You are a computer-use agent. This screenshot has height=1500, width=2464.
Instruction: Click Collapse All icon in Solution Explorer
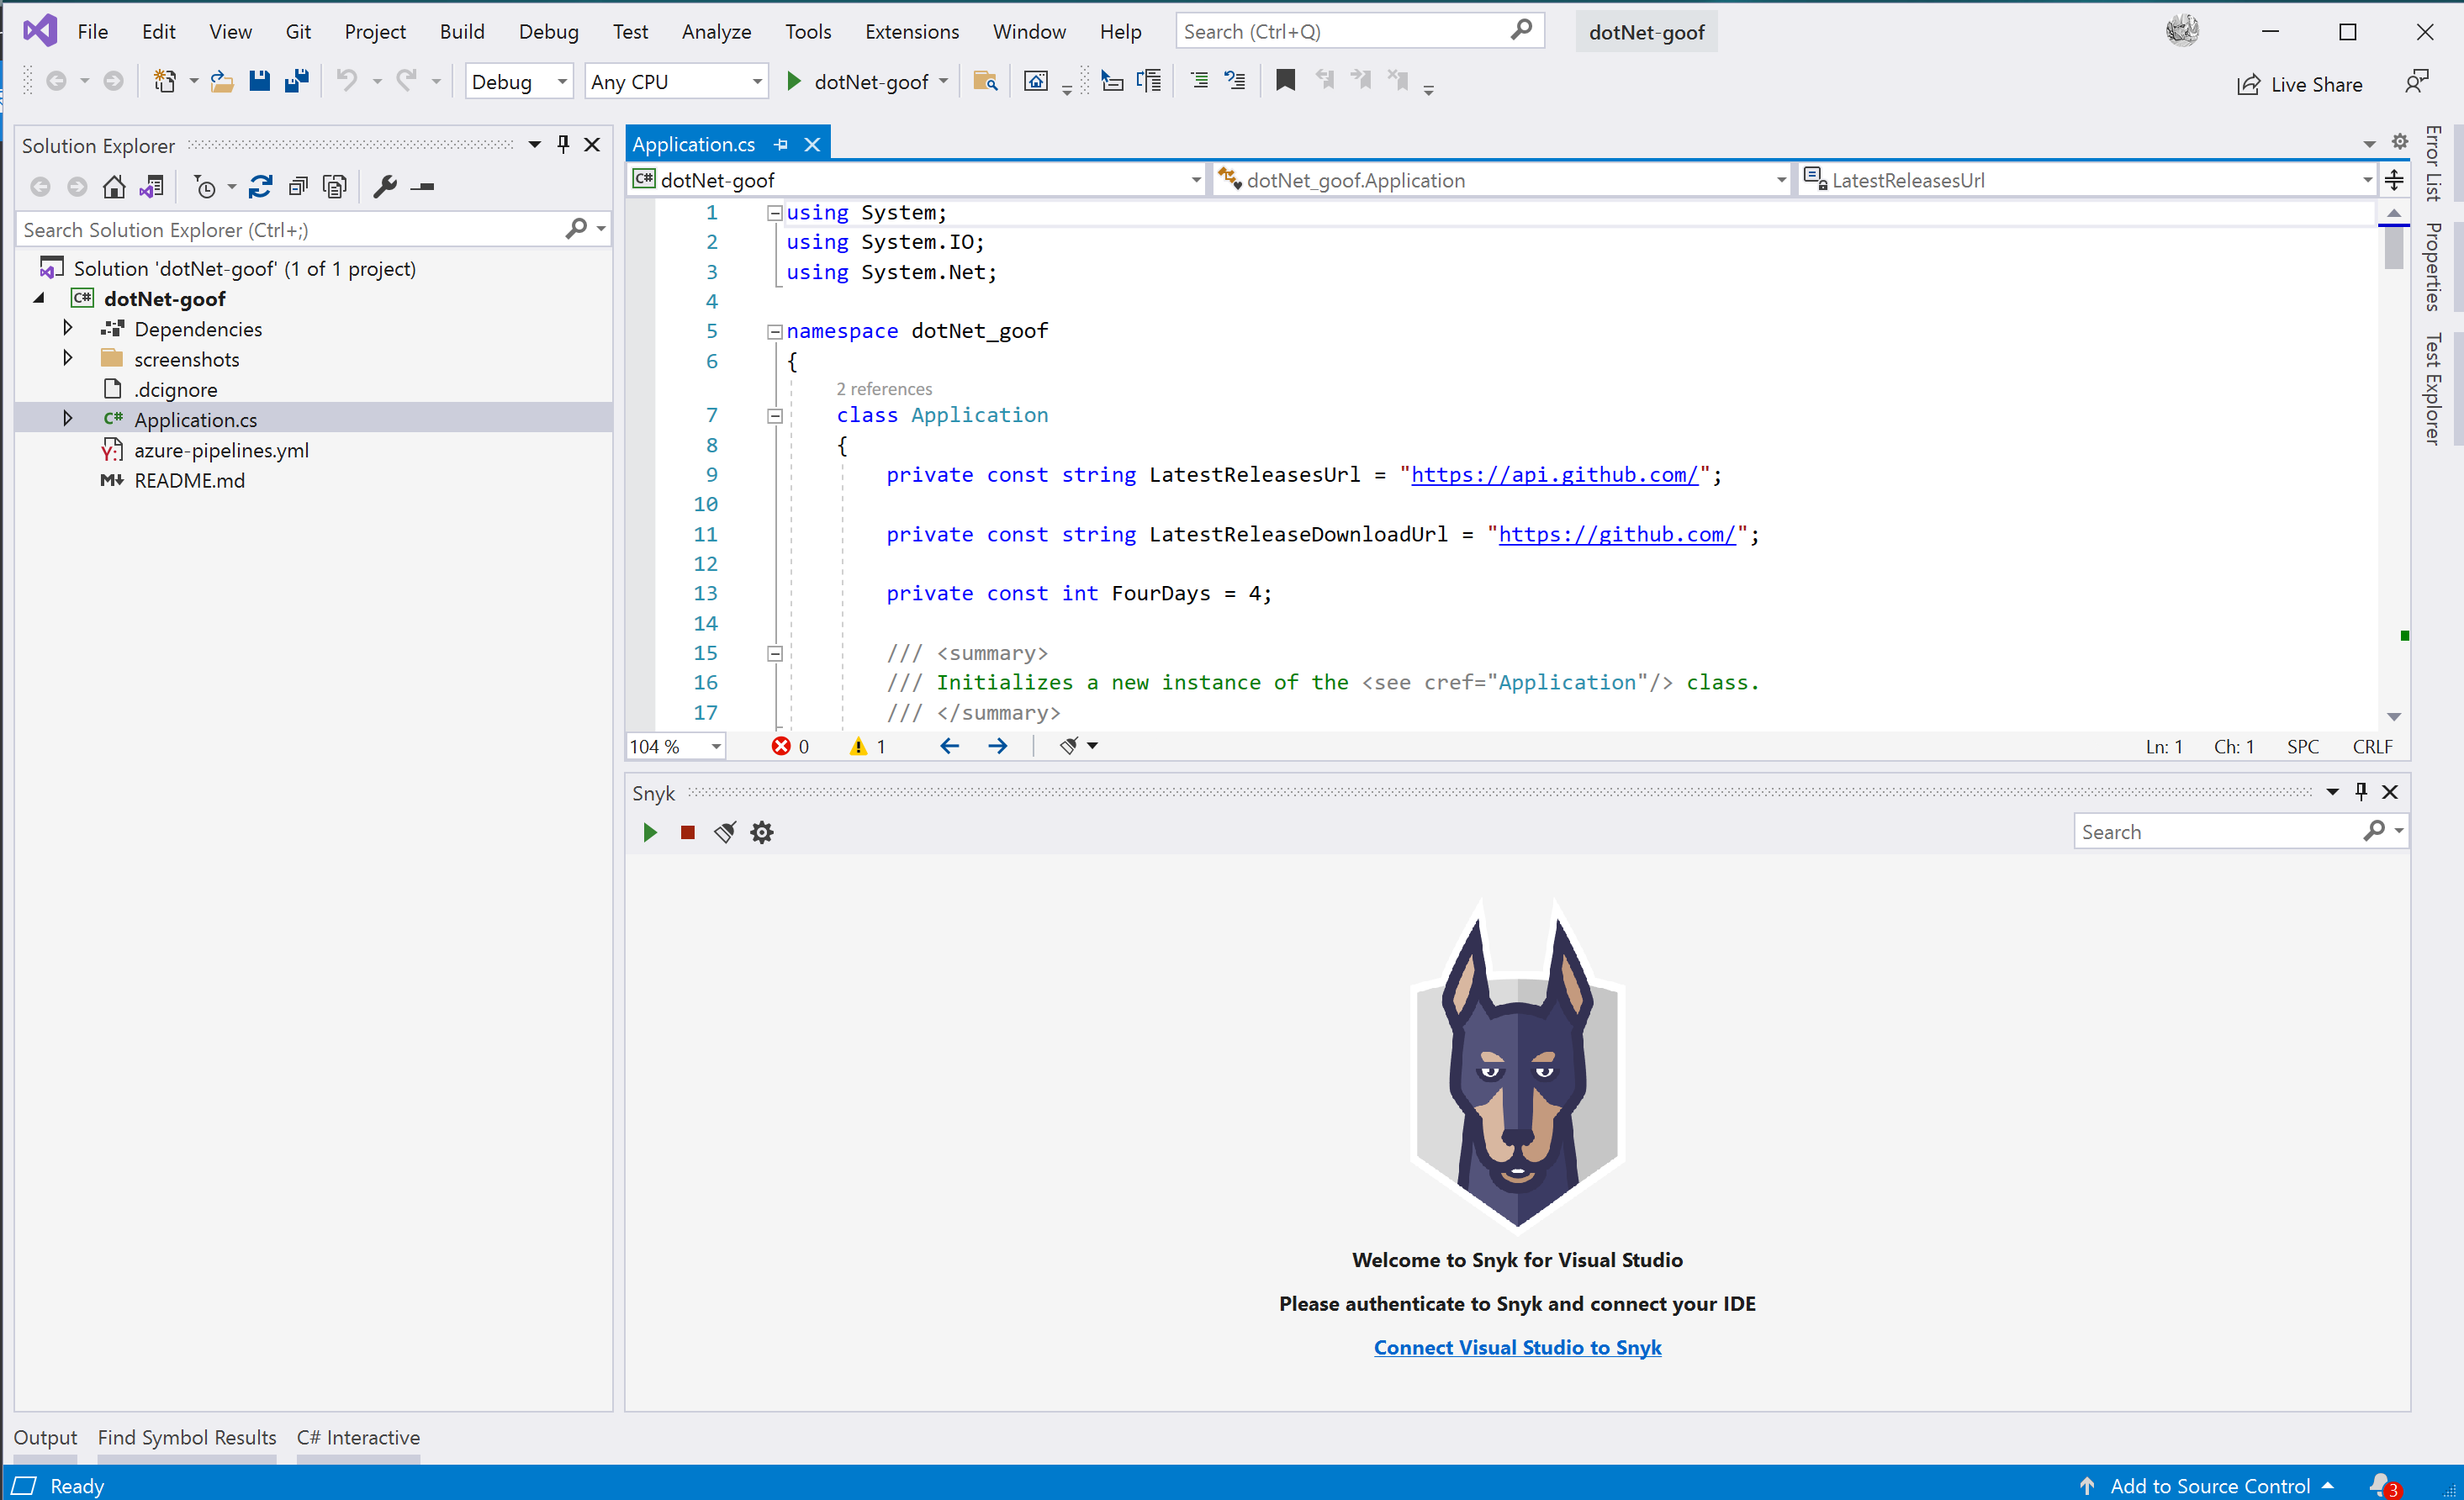[298, 186]
